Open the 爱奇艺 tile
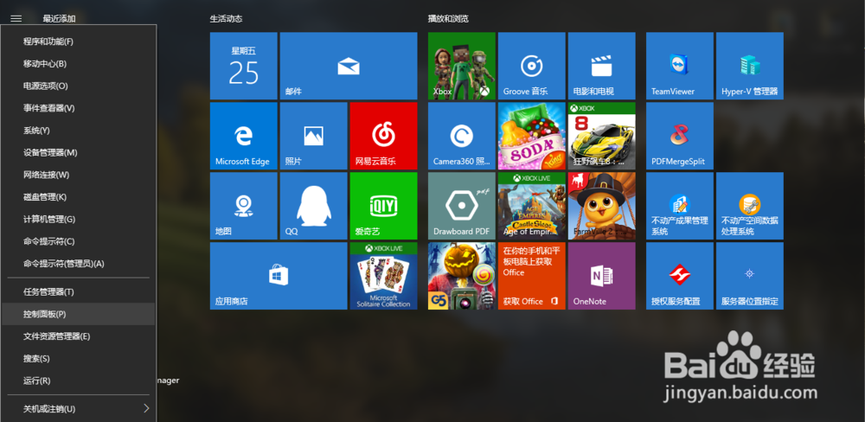Screen dimensions: 865x422 383,206
